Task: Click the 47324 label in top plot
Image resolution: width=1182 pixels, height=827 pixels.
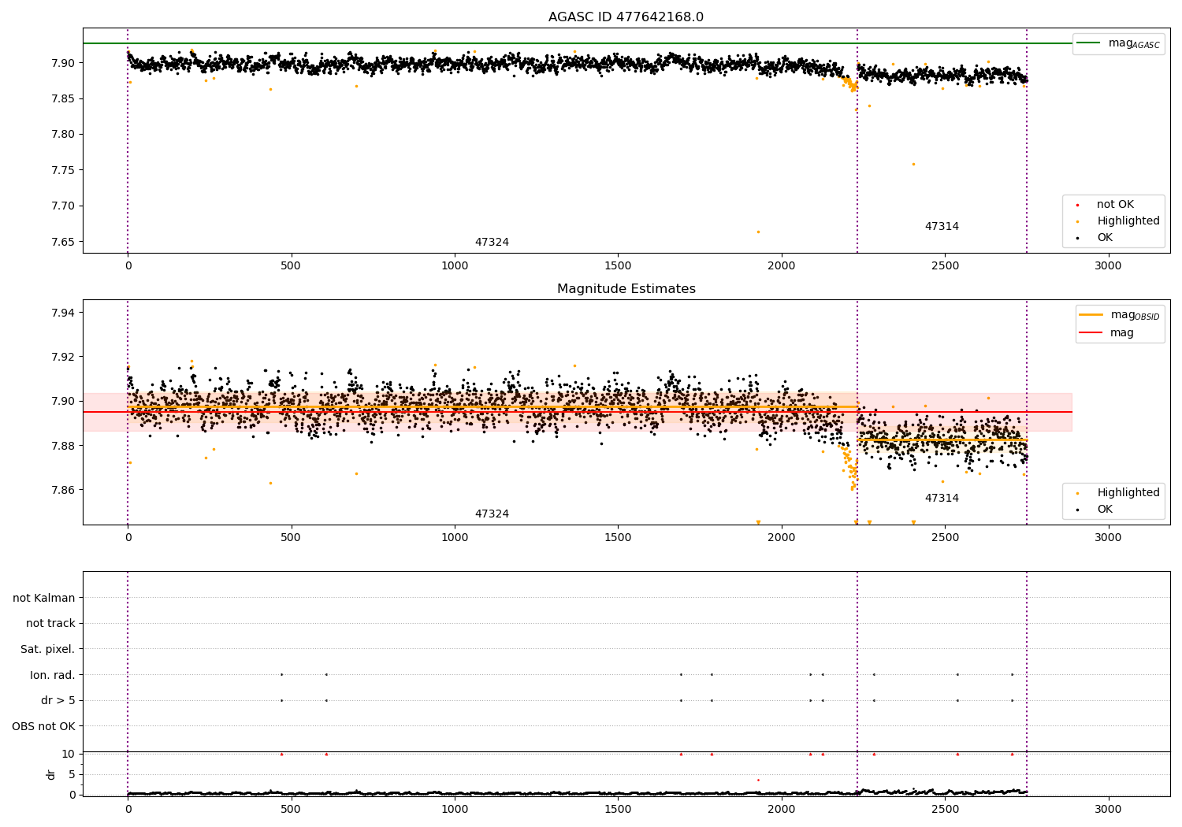Action: (x=492, y=243)
